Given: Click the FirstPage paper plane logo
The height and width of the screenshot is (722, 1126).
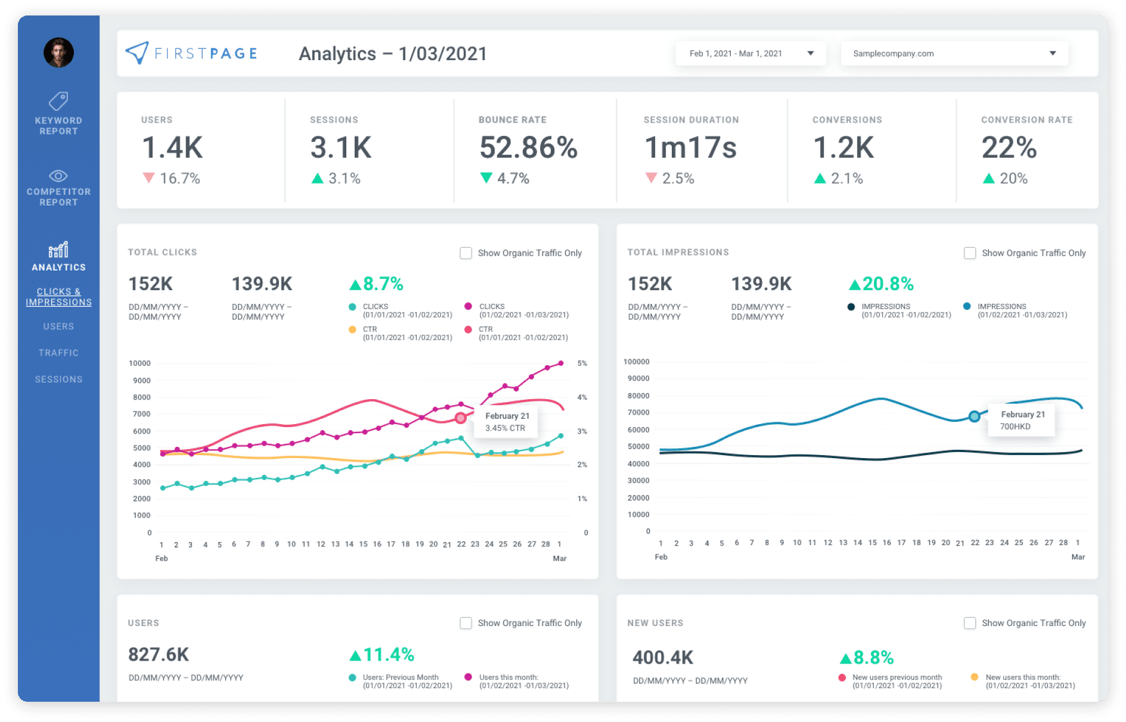Looking at the screenshot, I should 137,53.
